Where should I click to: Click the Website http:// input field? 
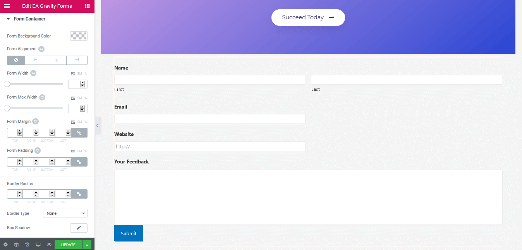(x=209, y=146)
